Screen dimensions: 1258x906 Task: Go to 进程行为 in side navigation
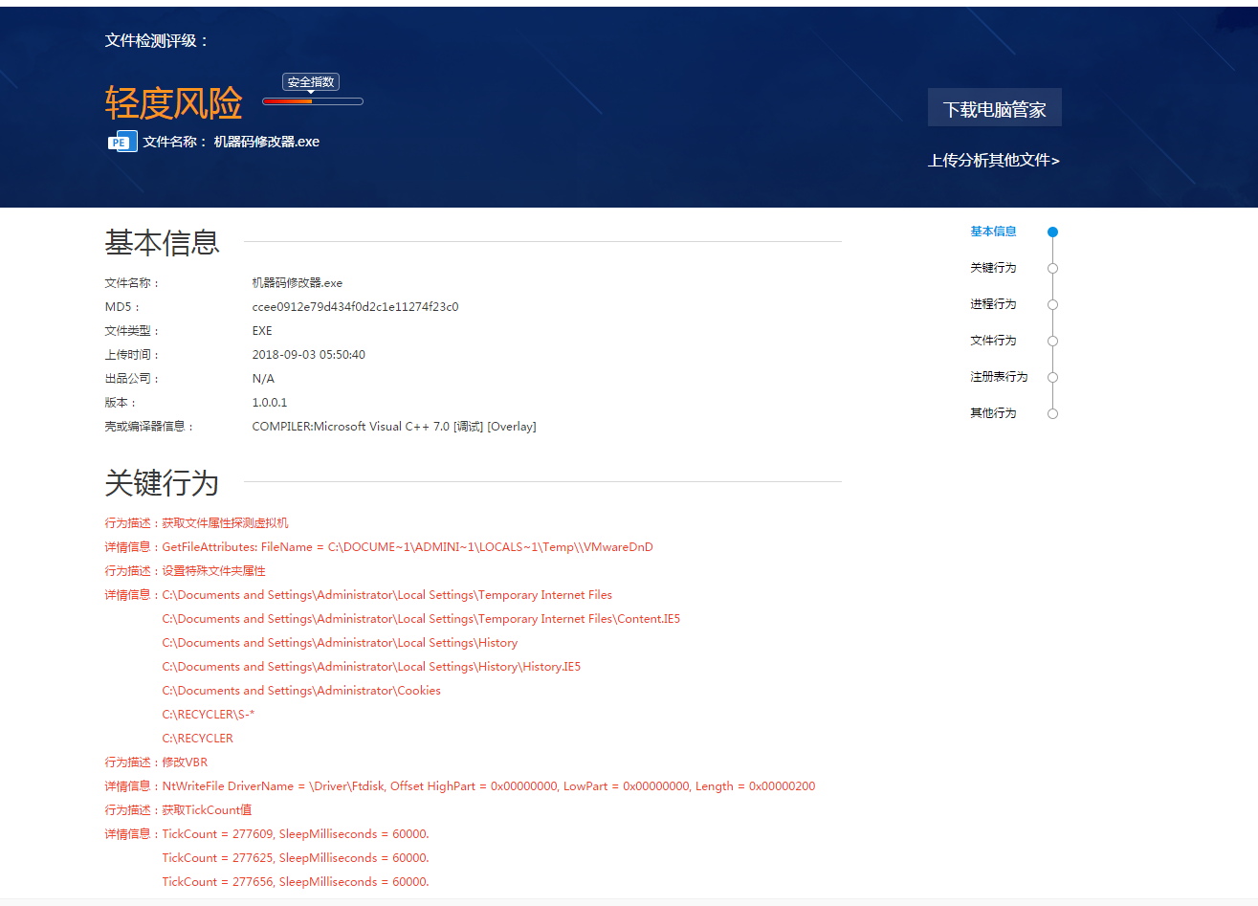pyautogui.click(x=993, y=304)
